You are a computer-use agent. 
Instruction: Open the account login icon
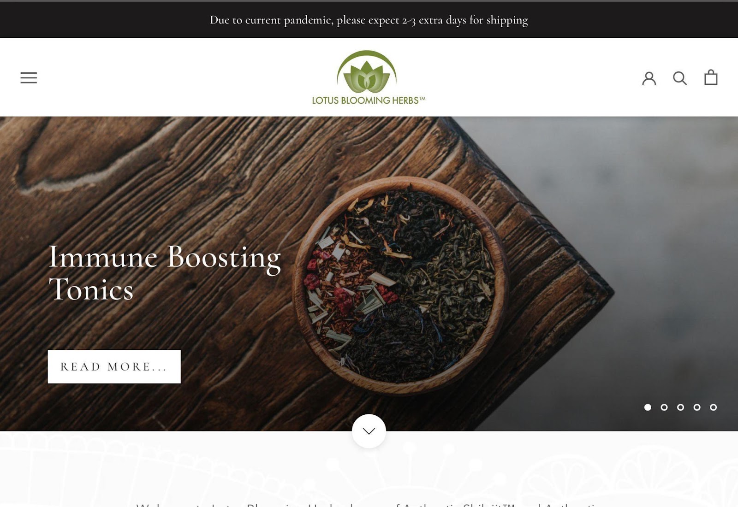click(x=649, y=78)
